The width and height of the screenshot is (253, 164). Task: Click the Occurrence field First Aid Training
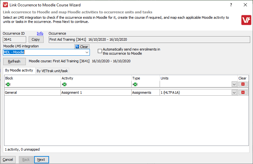(x=149, y=40)
